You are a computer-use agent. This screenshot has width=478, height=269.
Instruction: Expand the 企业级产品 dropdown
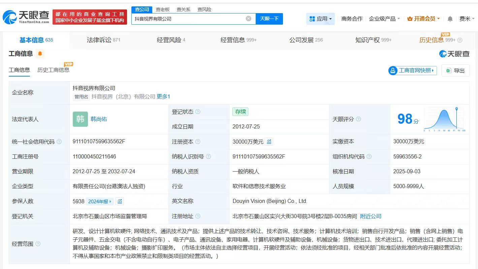click(384, 19)
